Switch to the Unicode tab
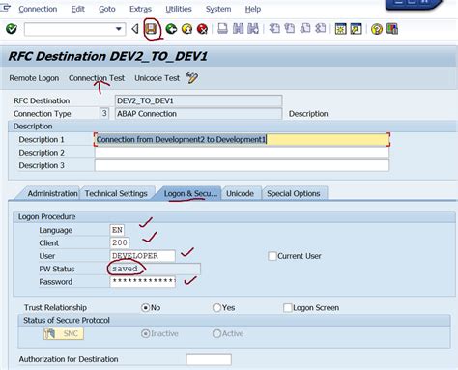458x370 pixels. pyautogui.click(x=240, y=193)
